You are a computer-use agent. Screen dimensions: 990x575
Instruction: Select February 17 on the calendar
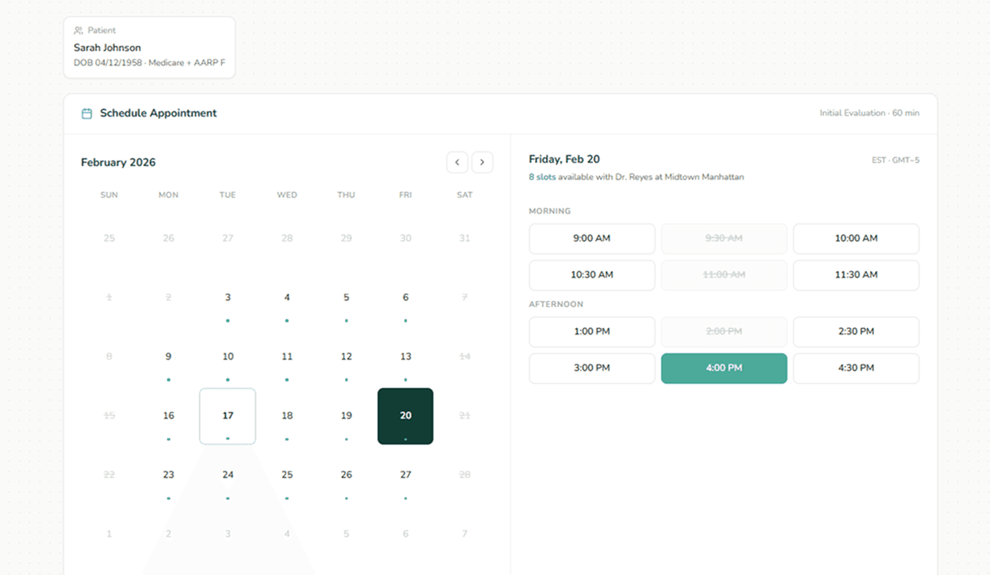click(x=228, y=416)
